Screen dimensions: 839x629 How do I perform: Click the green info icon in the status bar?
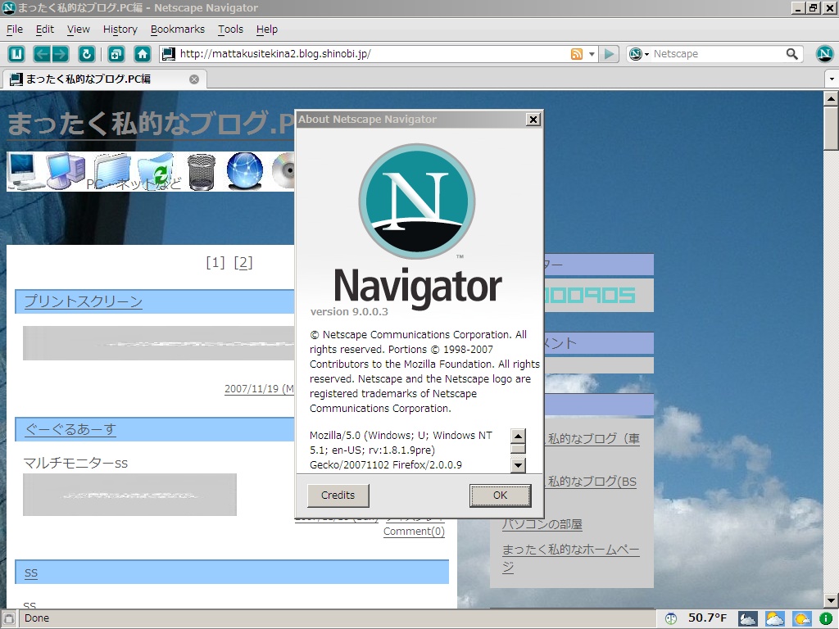826,619
